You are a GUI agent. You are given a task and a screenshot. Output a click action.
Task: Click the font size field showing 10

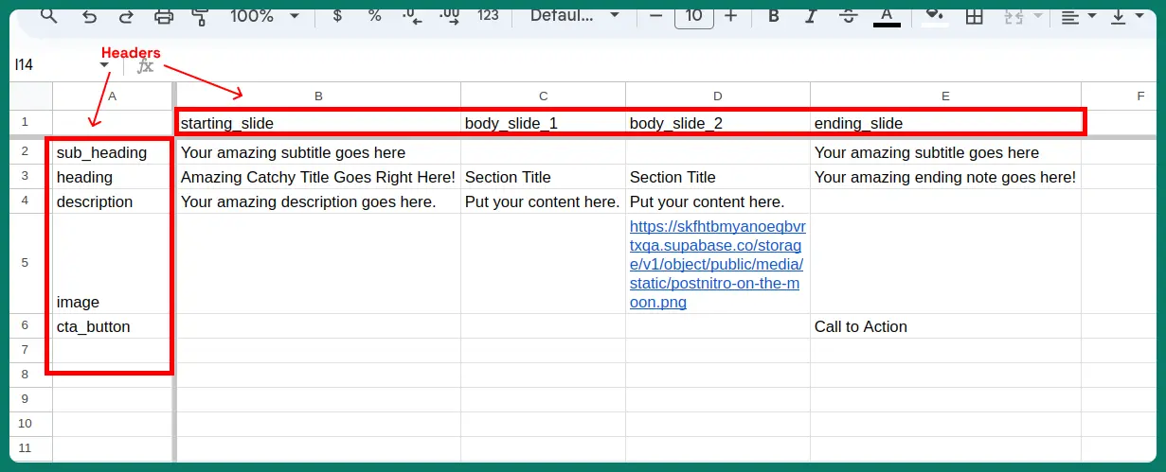coord(694,15)
